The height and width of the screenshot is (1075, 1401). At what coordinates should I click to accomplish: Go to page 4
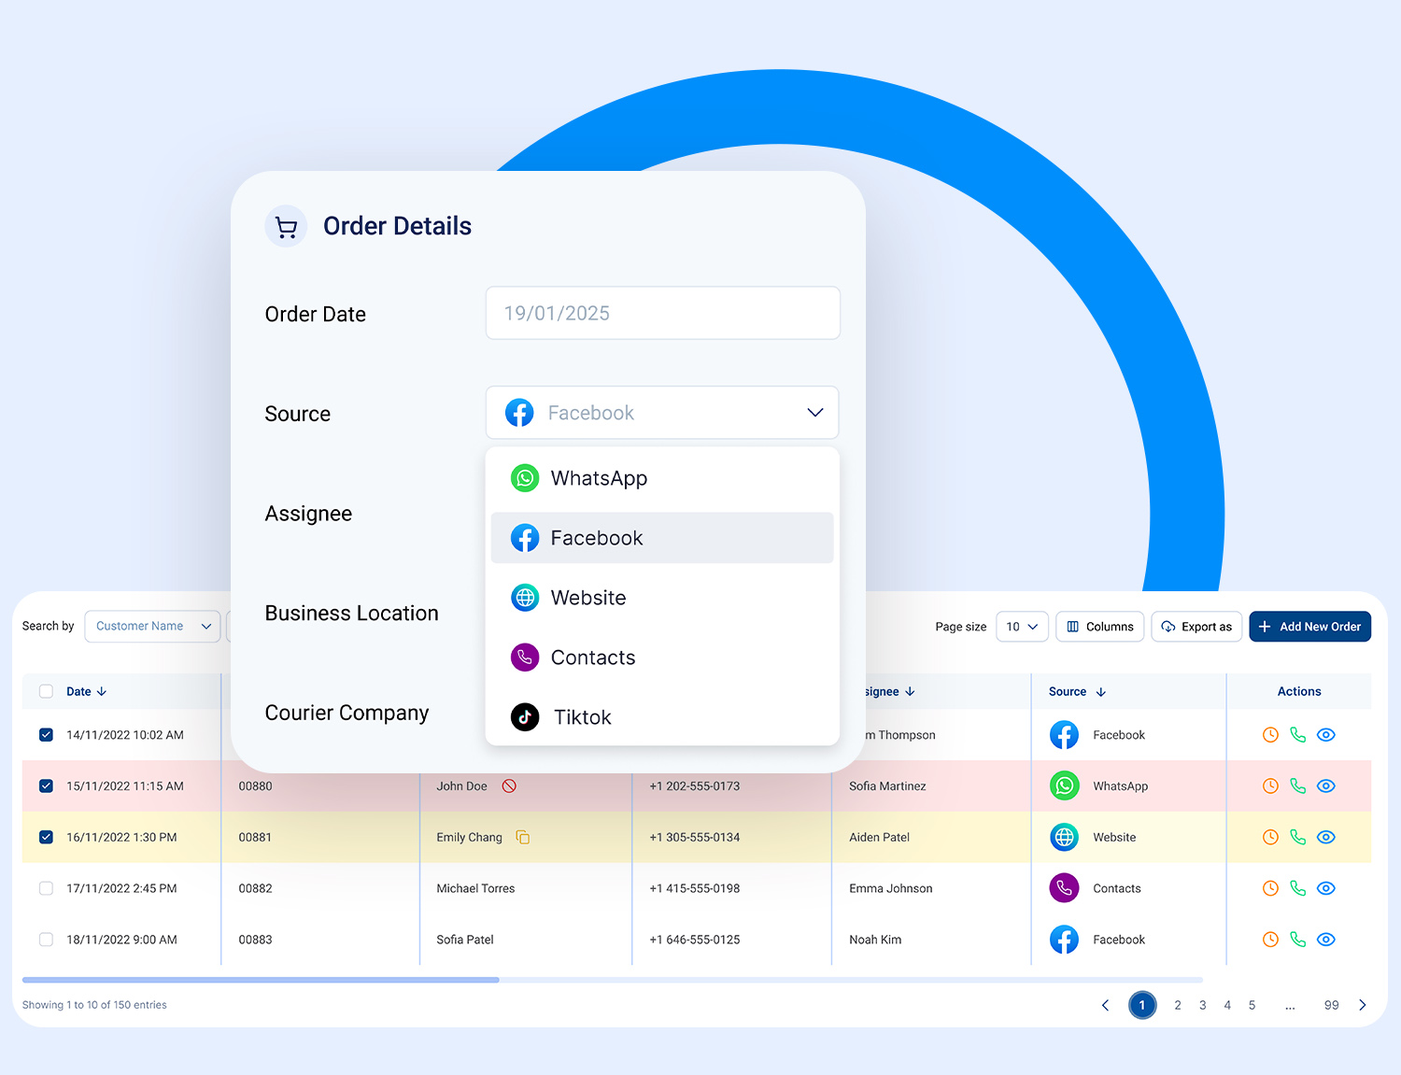point(1227,1006)
